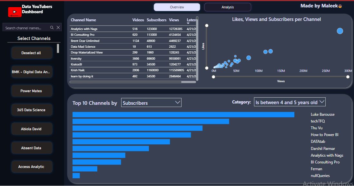Click the right handle of Views slider
Image resolution: width=354 pixels, height=186 pixels.
[348, 77]
